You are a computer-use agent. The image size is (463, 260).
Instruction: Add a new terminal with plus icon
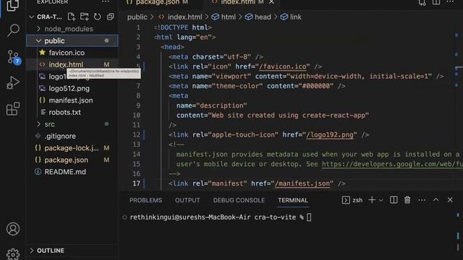click(372, 200)
